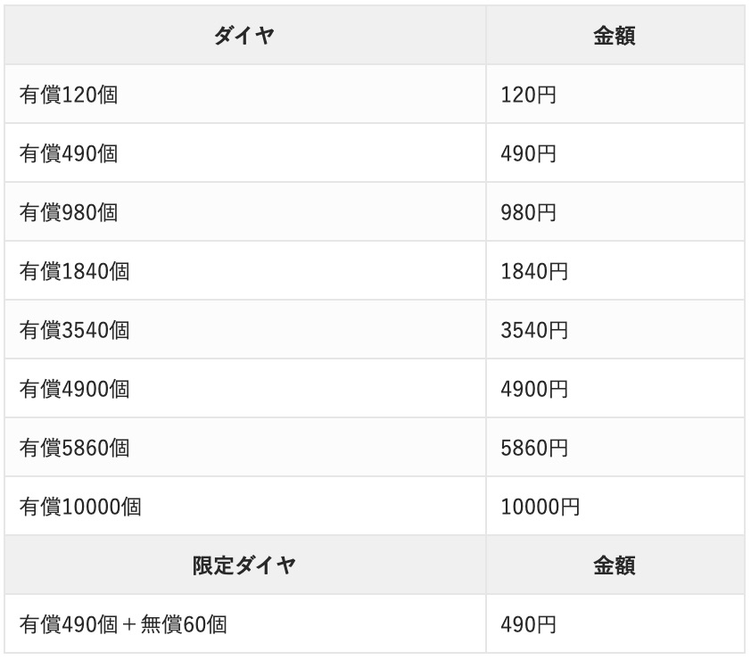Select the 有償980個 cell
This screenshot has height=660, width=751.
[x=69, y=212]
